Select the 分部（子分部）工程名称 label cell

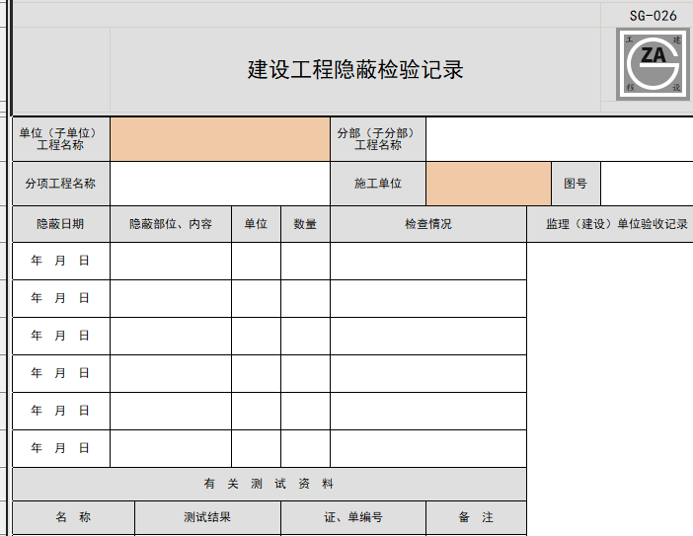point(378,139)
